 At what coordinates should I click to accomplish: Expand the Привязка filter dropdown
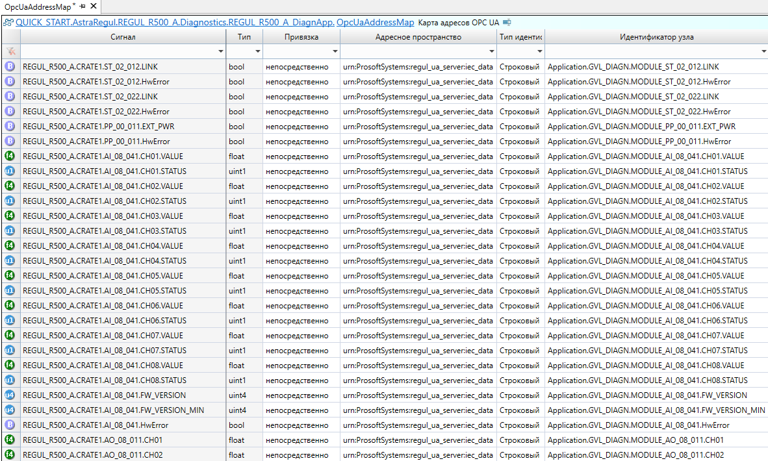[334, 51]
